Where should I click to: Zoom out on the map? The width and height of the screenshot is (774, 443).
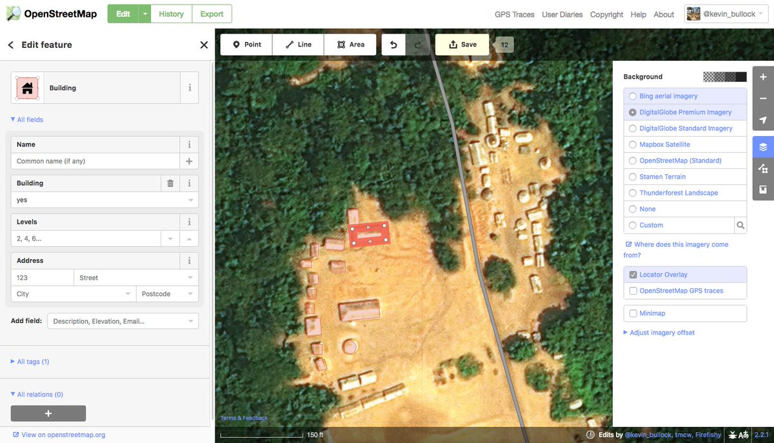click(763, 99)
